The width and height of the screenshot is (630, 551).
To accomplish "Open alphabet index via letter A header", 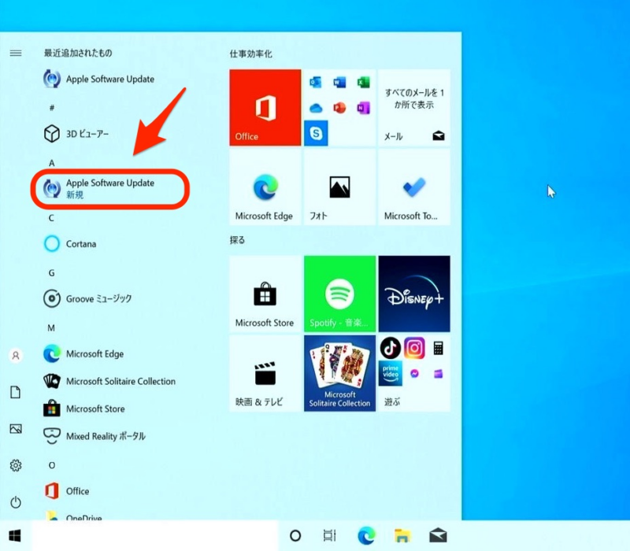I will (x=51, y=163).
